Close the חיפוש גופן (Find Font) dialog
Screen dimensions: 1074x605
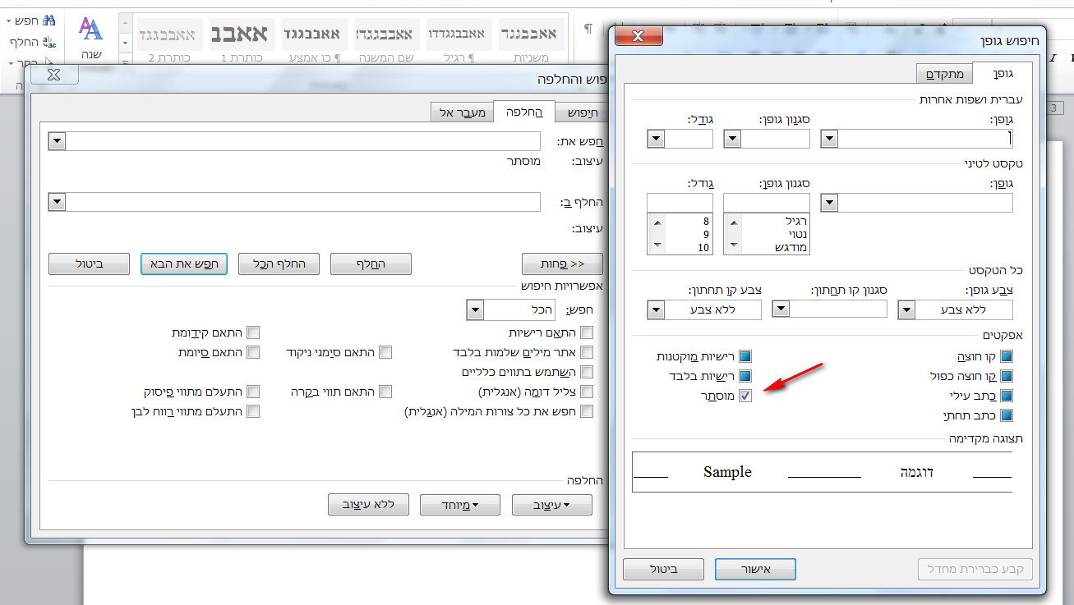(x=640, y=36)
